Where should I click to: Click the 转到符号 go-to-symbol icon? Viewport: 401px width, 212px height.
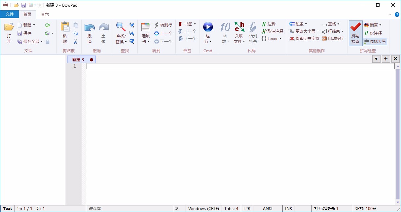[253, 27]
